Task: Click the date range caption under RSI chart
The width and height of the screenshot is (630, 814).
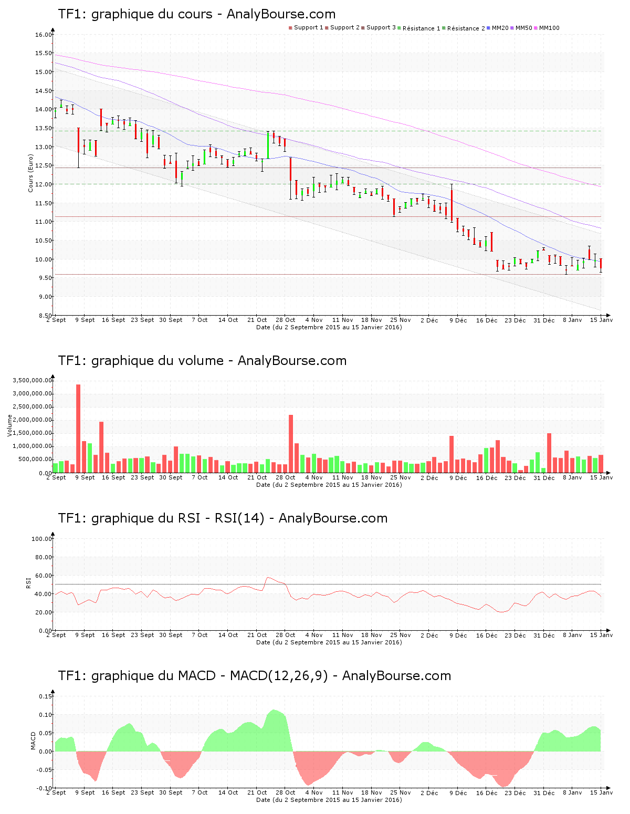Action: point(329,642)
